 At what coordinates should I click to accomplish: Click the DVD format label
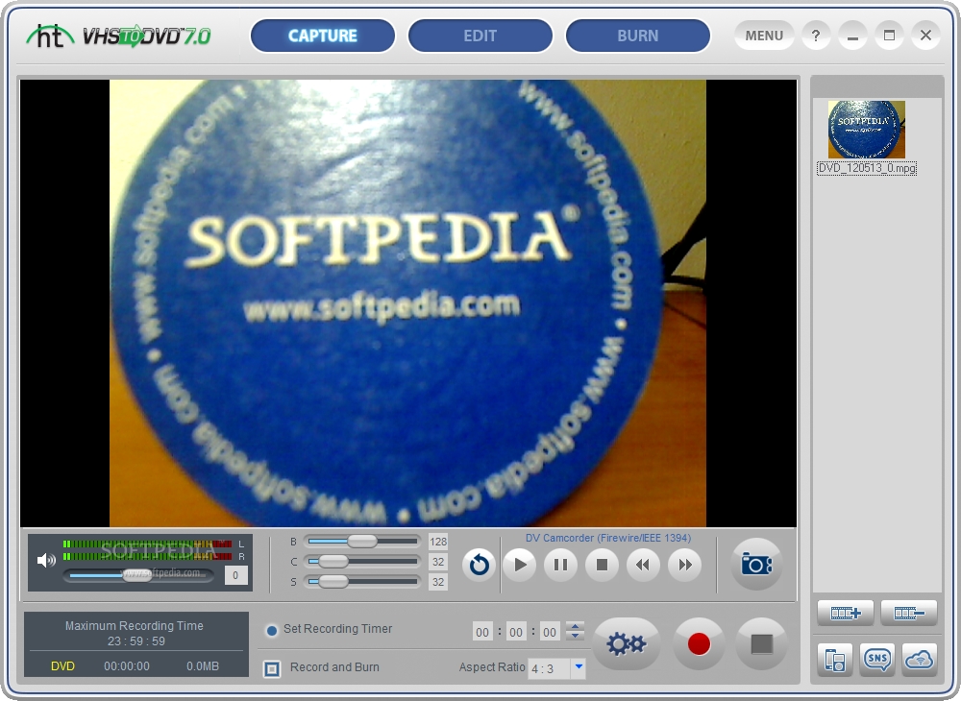(x=62, y=666)
